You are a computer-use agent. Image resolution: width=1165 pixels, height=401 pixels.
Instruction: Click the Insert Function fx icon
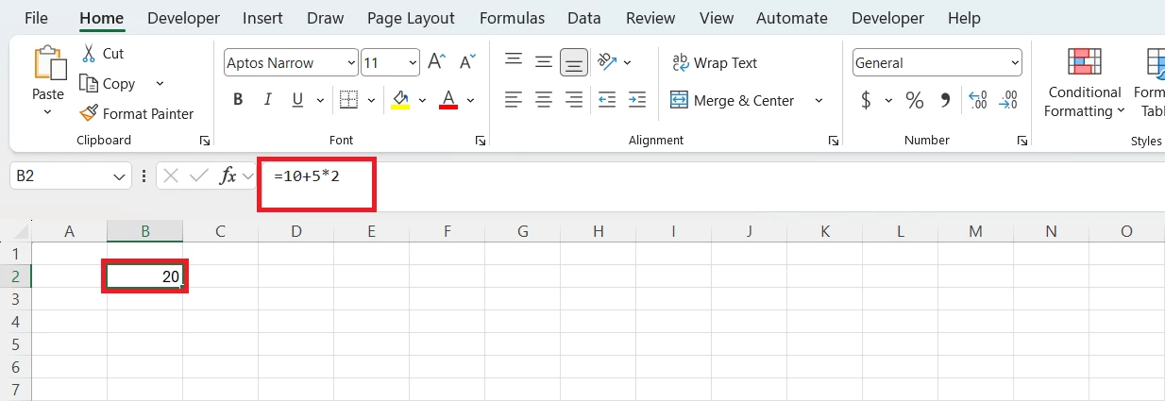[228, 175]
